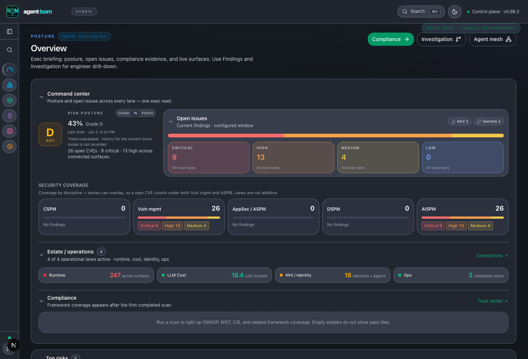528x359 pixels.
Task: Click the Hybrid 0 services live pill
Action: point(84,36)
